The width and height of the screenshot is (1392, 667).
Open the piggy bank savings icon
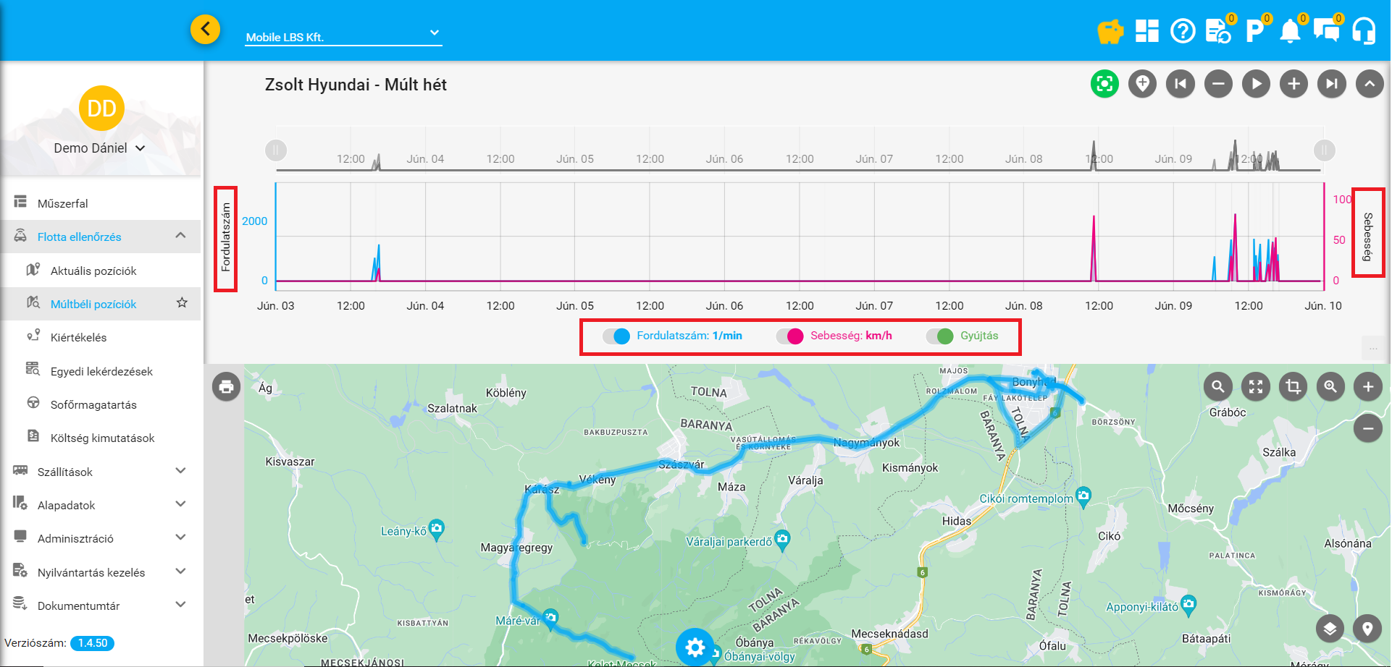click(x=1110, y=32)
